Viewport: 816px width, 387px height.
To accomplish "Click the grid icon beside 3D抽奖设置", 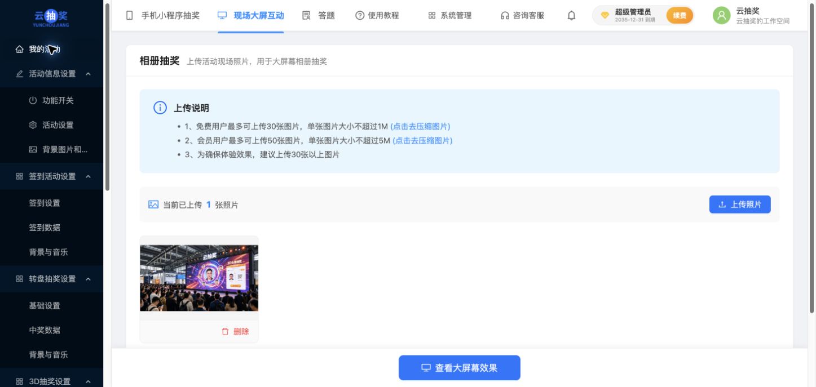I will coord(20,381).
